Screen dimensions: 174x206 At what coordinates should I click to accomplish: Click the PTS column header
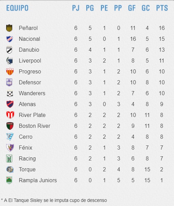pos(162,8)
